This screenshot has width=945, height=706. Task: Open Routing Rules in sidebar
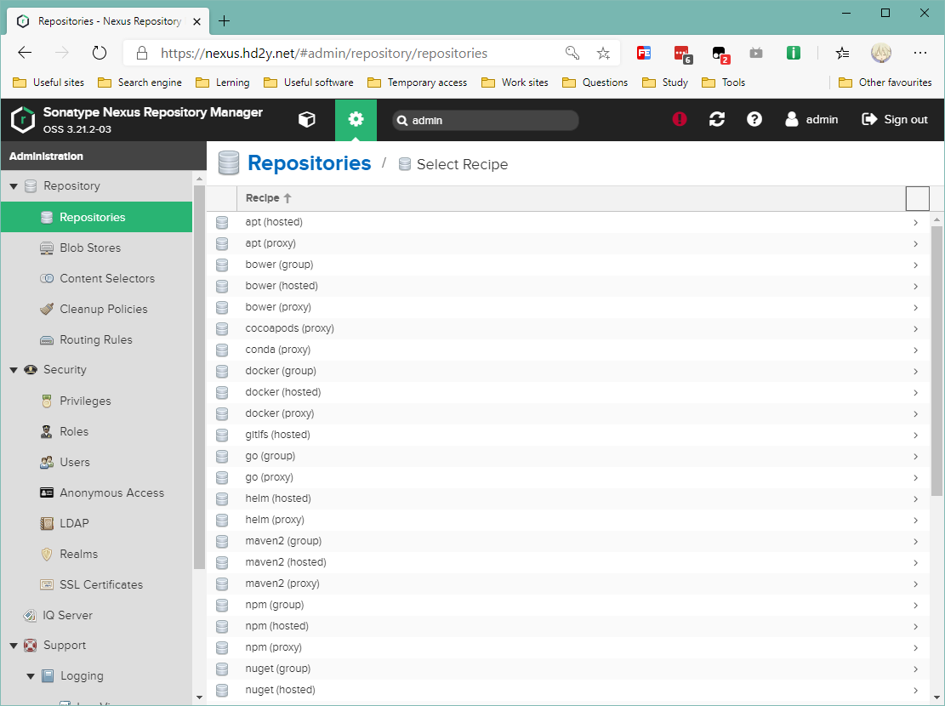pyautogui.click(x=95, y=340)
